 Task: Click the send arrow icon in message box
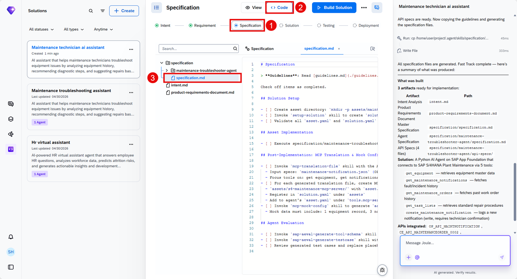502,257
